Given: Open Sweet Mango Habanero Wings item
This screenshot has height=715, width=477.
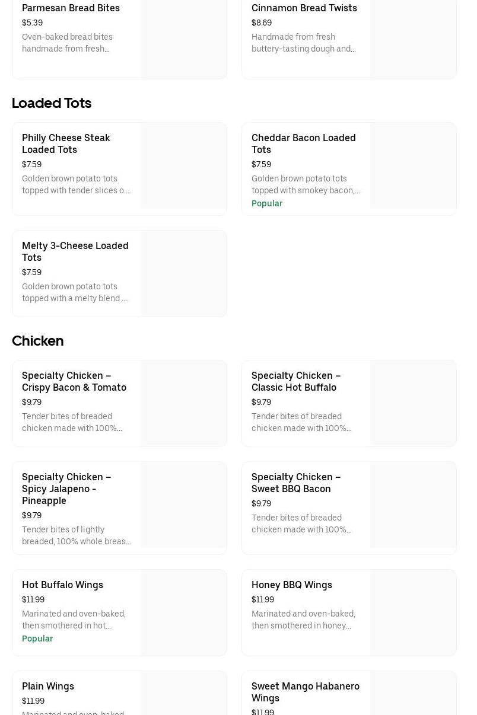Looking at the screenshot, I should pyautogui.click(x=305, y=692).
